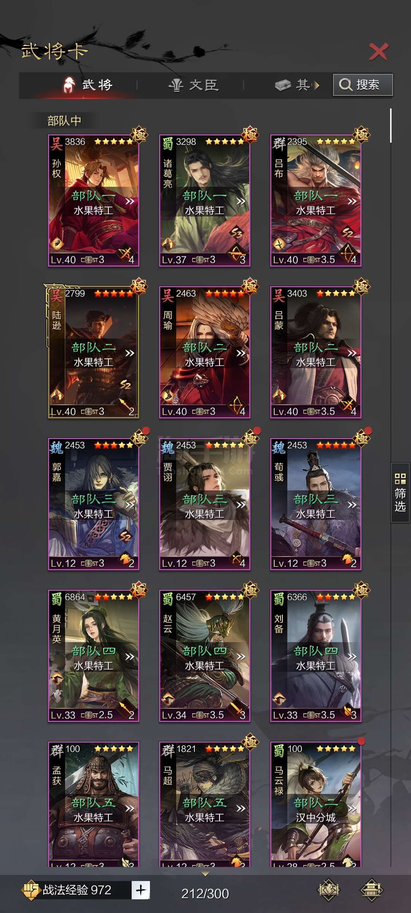Open the 筛选 filter panel icon
Screen dimensions: 411x913
point(400,493)
